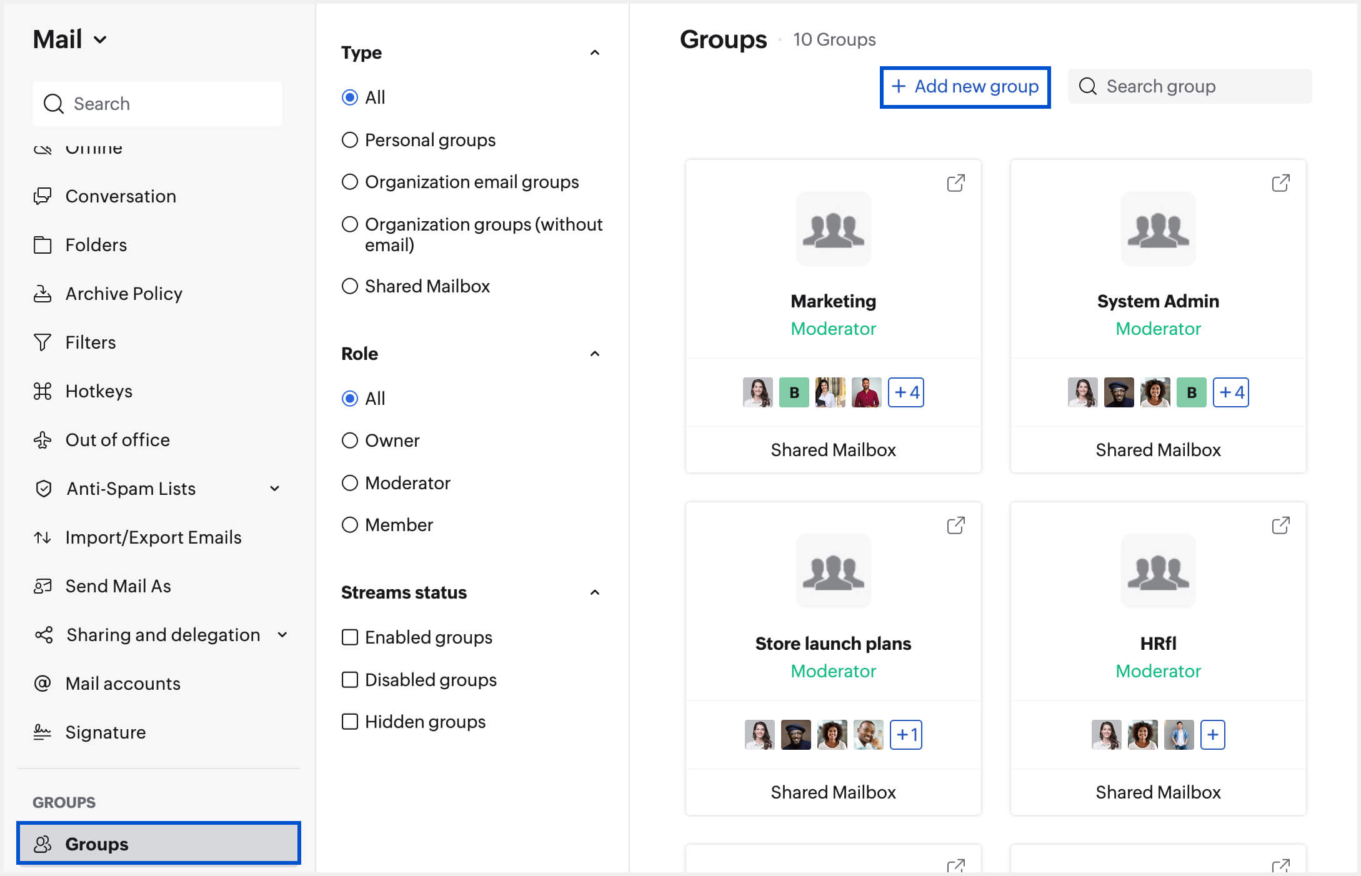Image resolution: width=1361 pixels, height=876 pixels.
Task: Open the Hotkeys settings icon
Action: click(42, 391)
